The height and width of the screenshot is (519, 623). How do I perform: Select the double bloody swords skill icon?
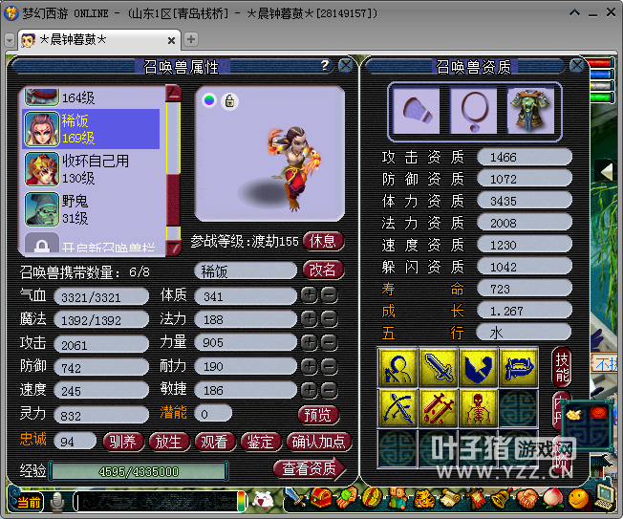[439, 408]
